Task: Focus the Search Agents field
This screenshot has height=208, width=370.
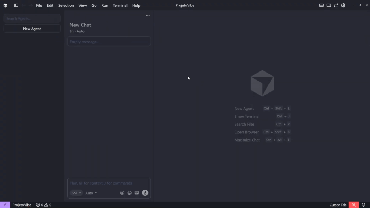Action: click(x=32, y=18)
